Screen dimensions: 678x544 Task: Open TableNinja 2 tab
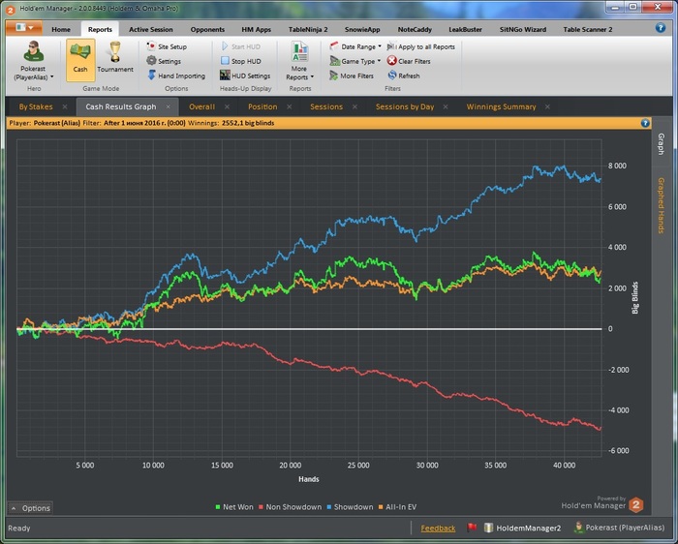coord(308,29)
